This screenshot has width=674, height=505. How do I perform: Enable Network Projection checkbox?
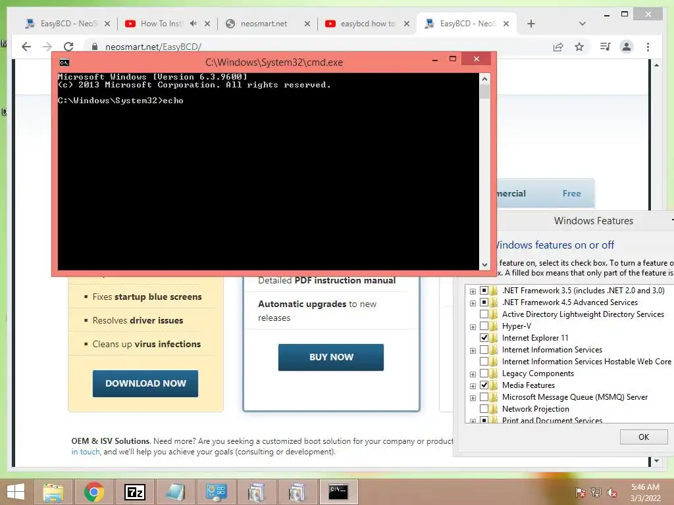tap(484, 409)
